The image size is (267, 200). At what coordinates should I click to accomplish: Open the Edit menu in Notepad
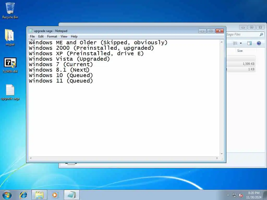coord(41,36)
